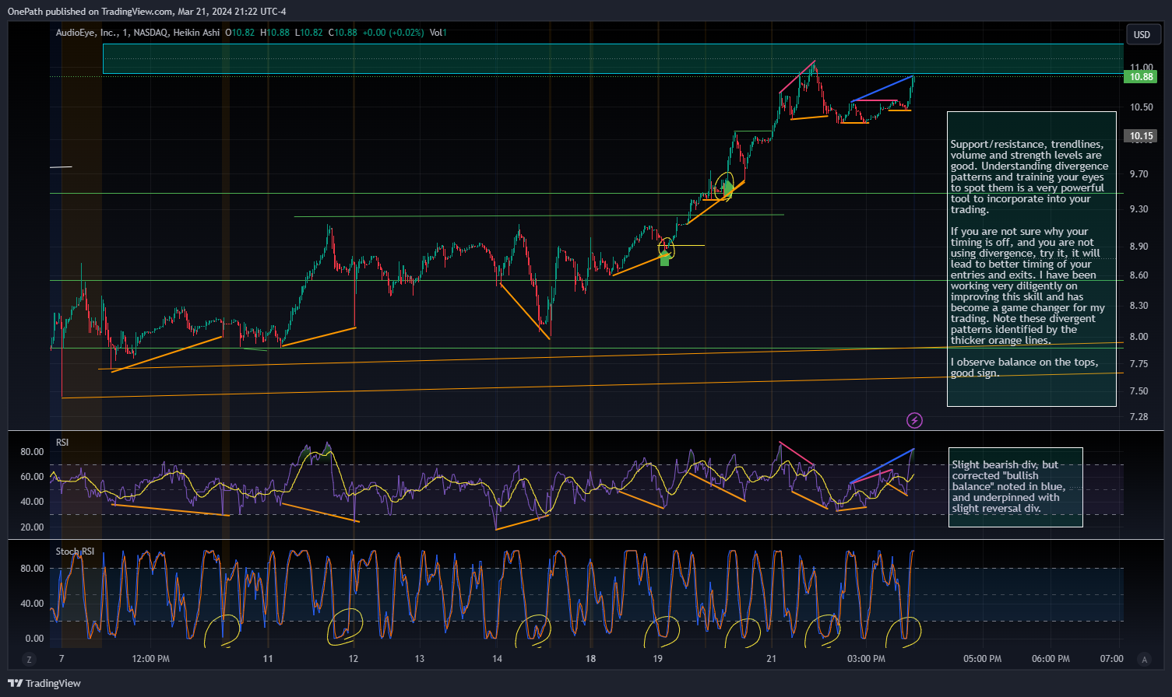Click the 7.50 price scale label

(1139, 391)
